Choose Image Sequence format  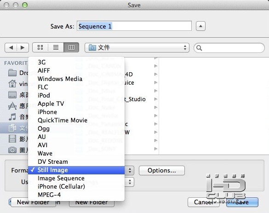(76, 178)
